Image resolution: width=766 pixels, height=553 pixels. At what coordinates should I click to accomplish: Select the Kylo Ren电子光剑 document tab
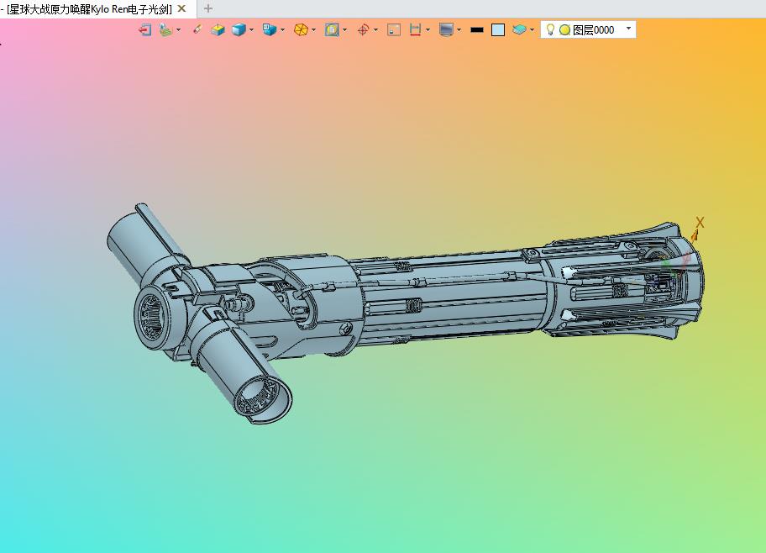[89, 8]
